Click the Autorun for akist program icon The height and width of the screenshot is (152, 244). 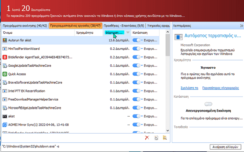[x=5, y=40]
